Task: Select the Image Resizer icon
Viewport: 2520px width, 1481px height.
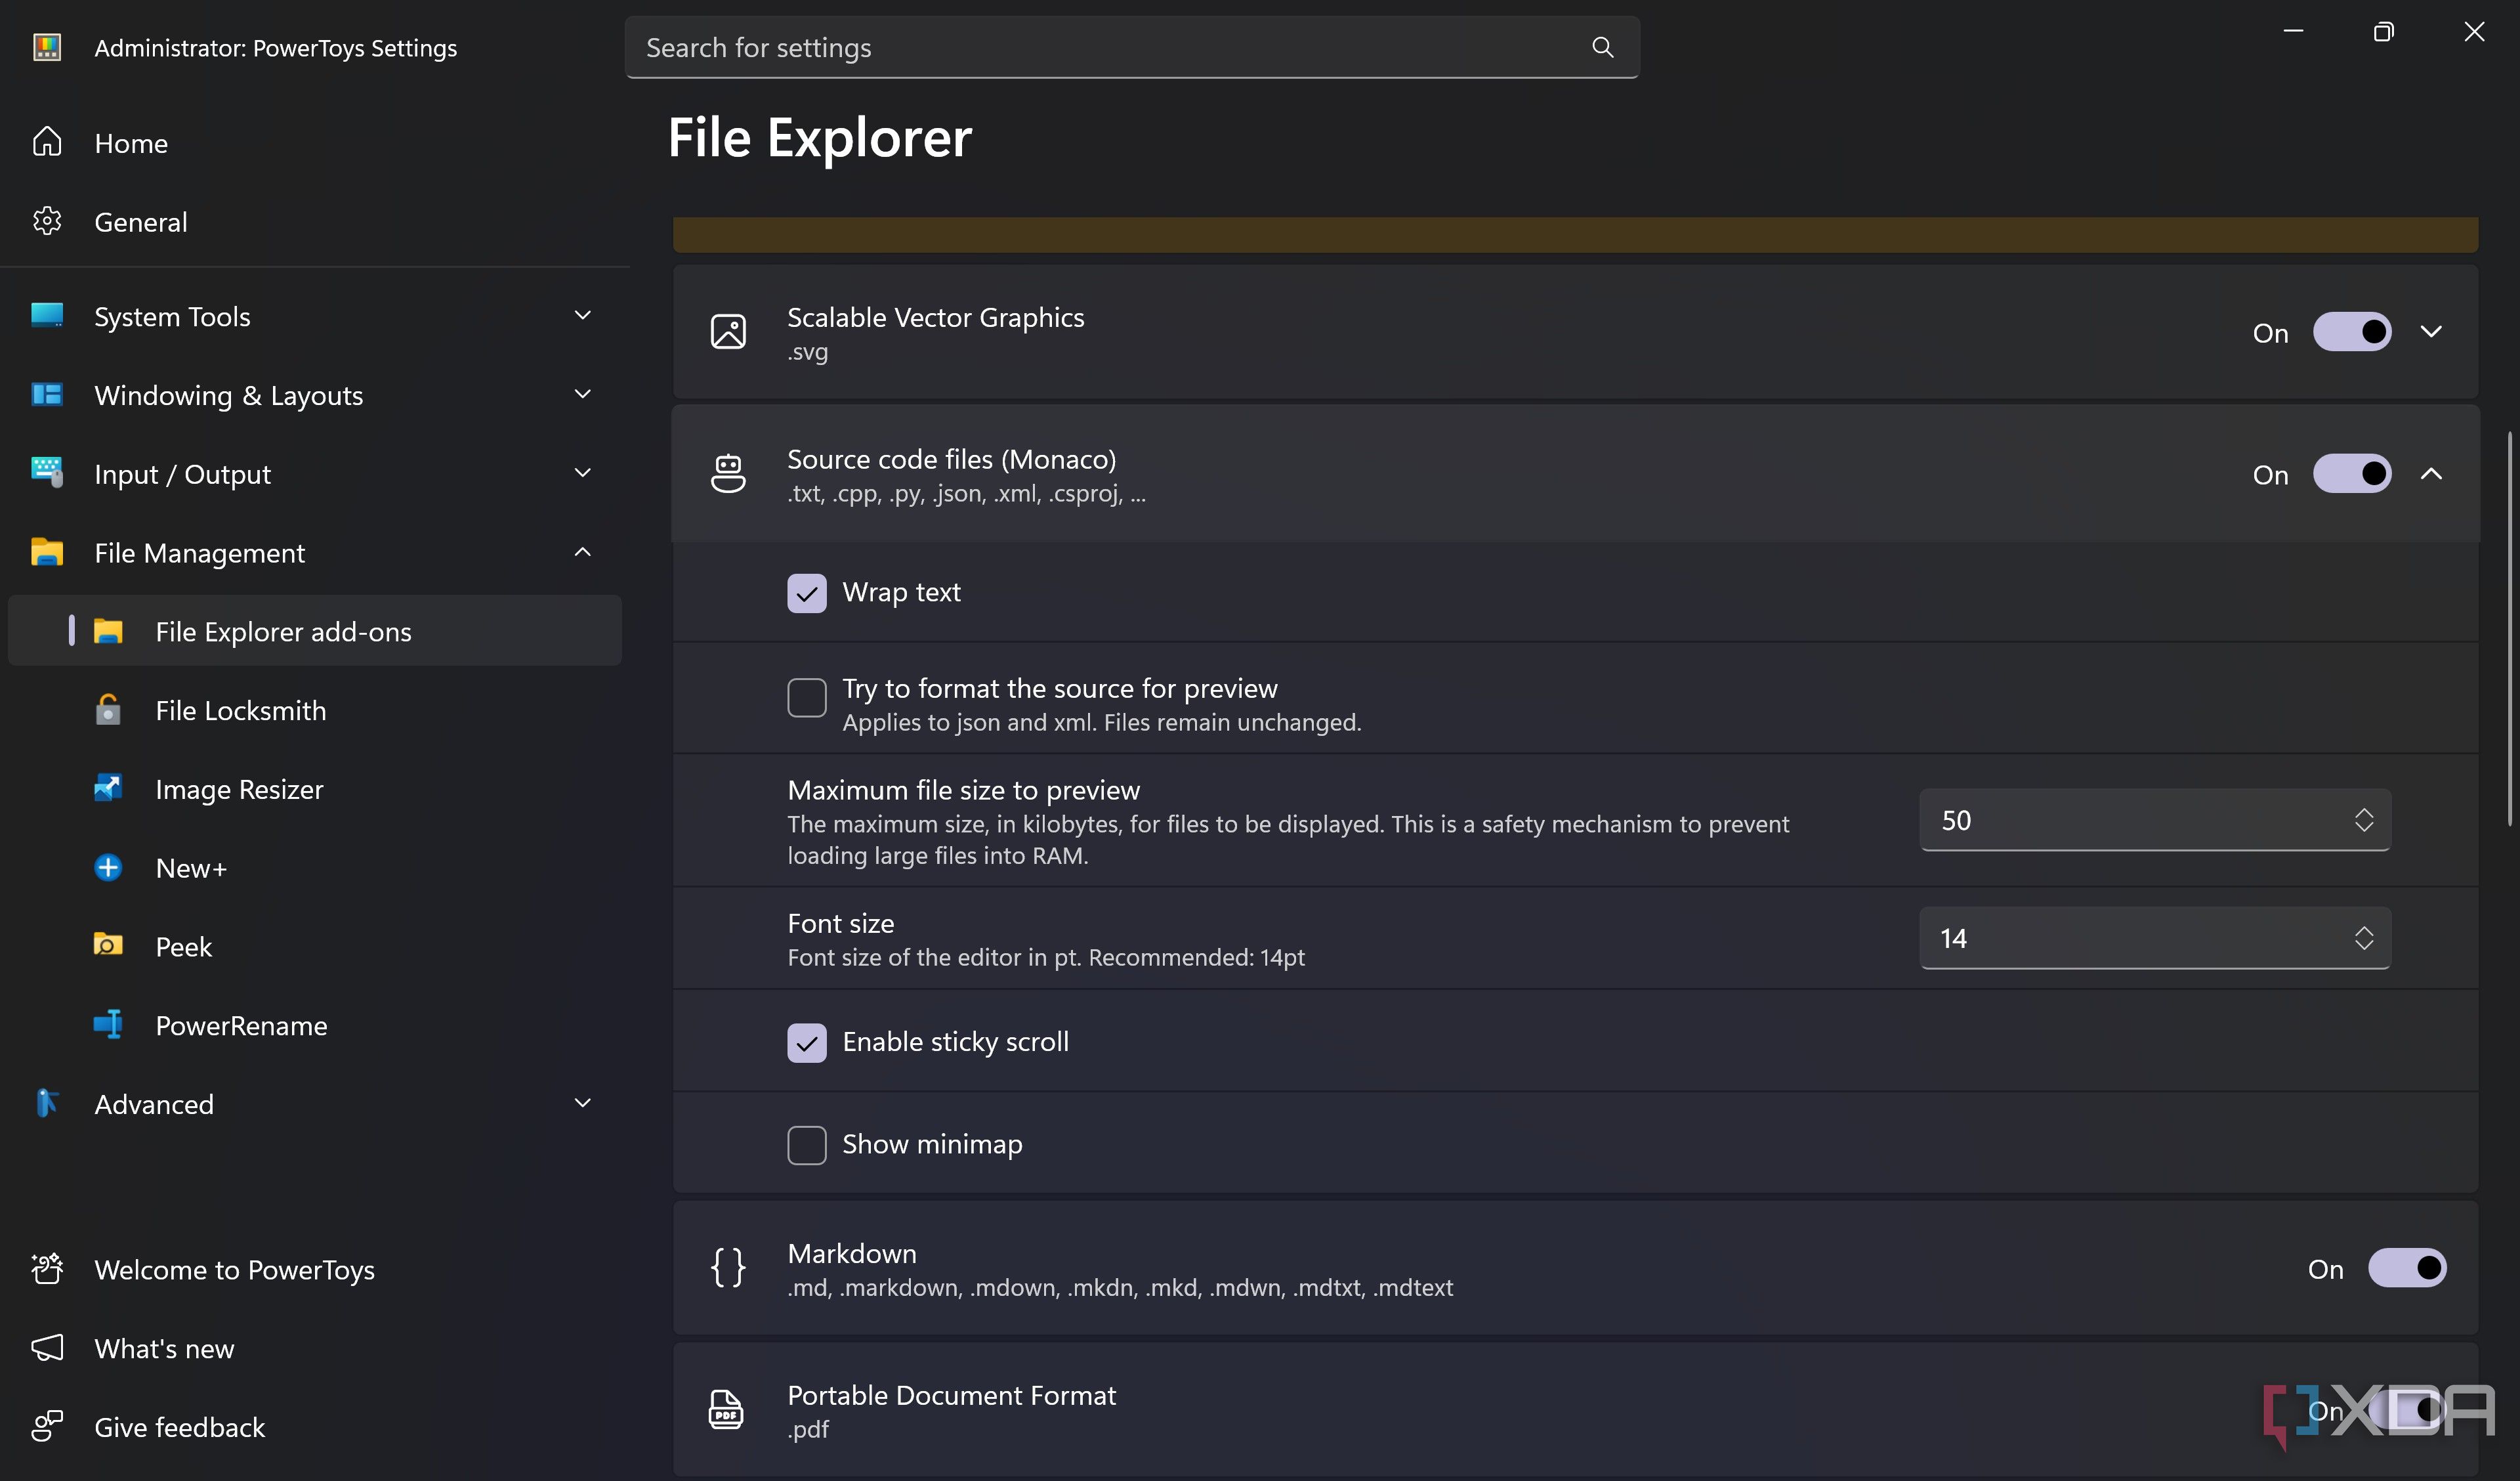Action: [x=108, y=788]
